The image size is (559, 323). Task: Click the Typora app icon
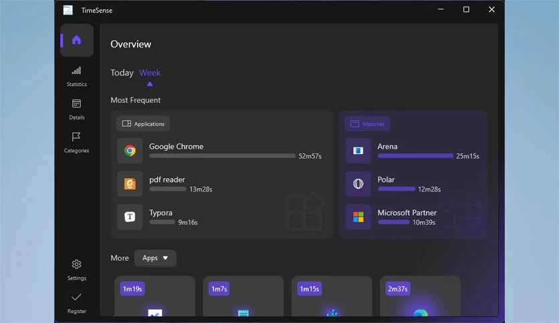coord(130,217)
